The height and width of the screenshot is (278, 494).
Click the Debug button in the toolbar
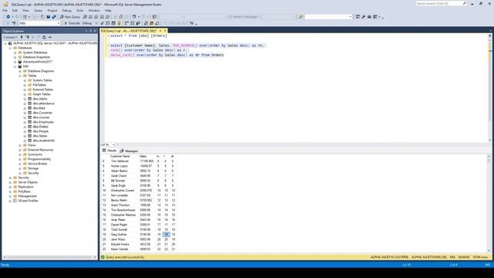tap(87, 23)
